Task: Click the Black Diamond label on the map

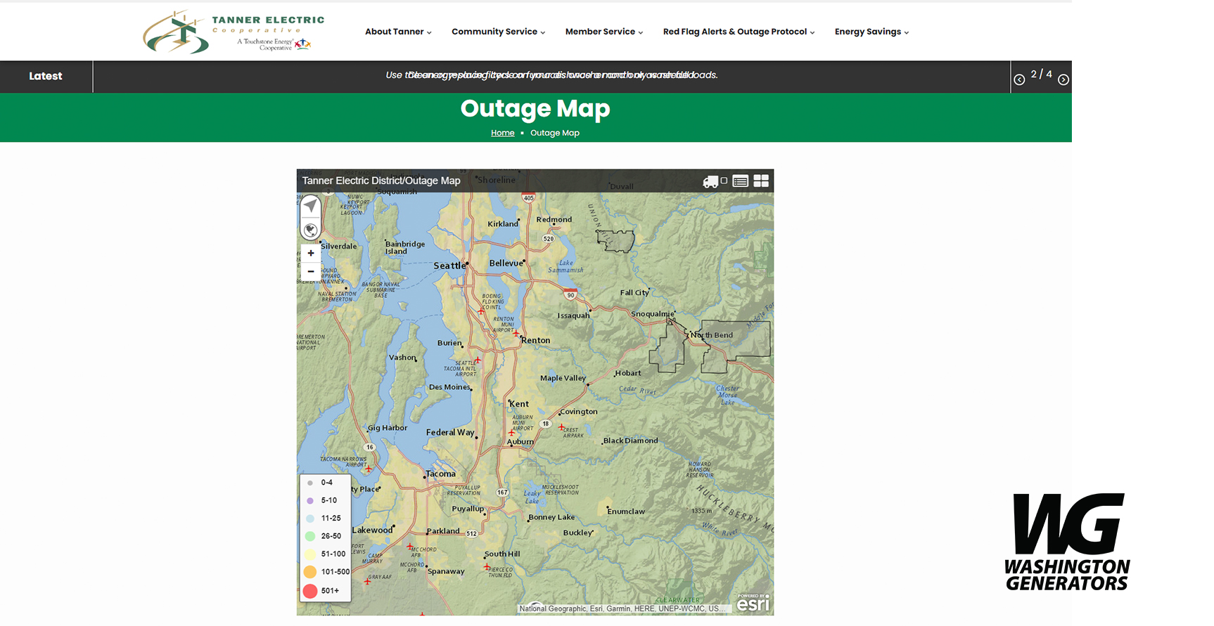Action: 631,441
